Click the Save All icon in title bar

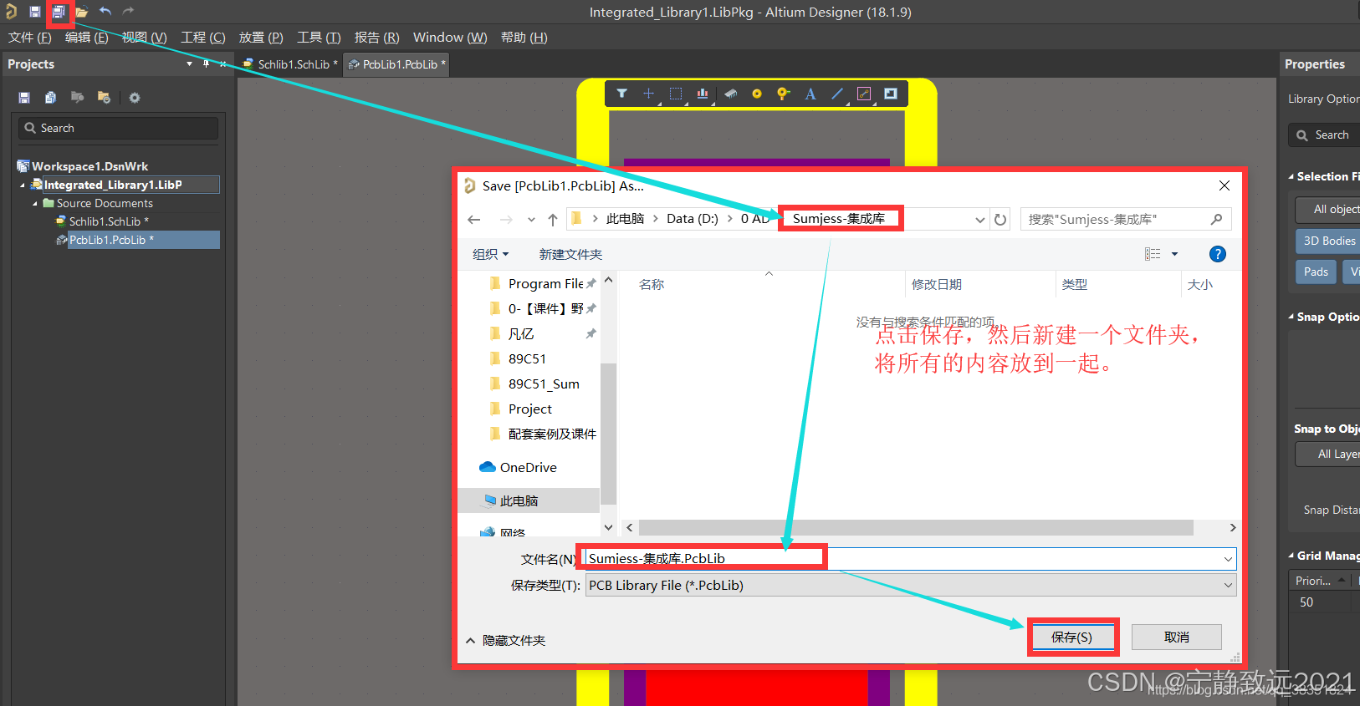click(x=59, y=12)
